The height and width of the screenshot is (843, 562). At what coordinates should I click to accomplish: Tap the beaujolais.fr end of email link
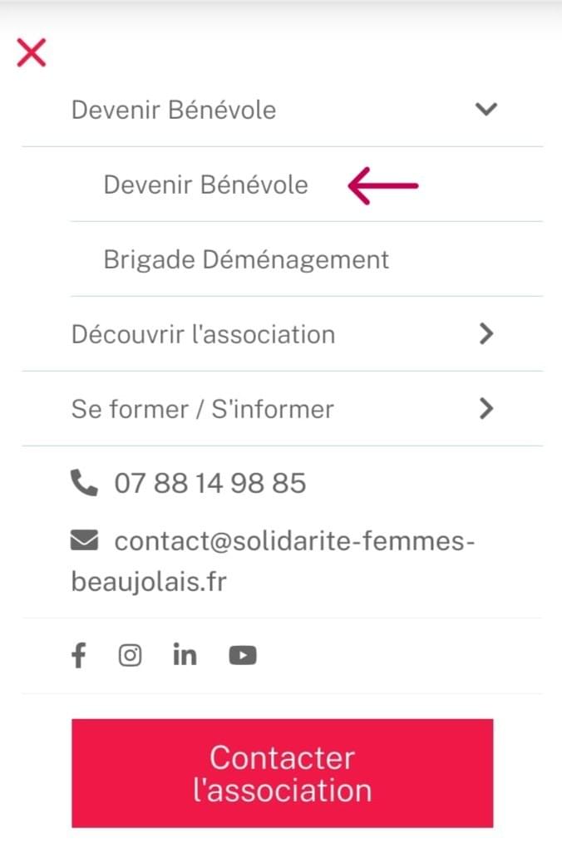tap(149, 582)
